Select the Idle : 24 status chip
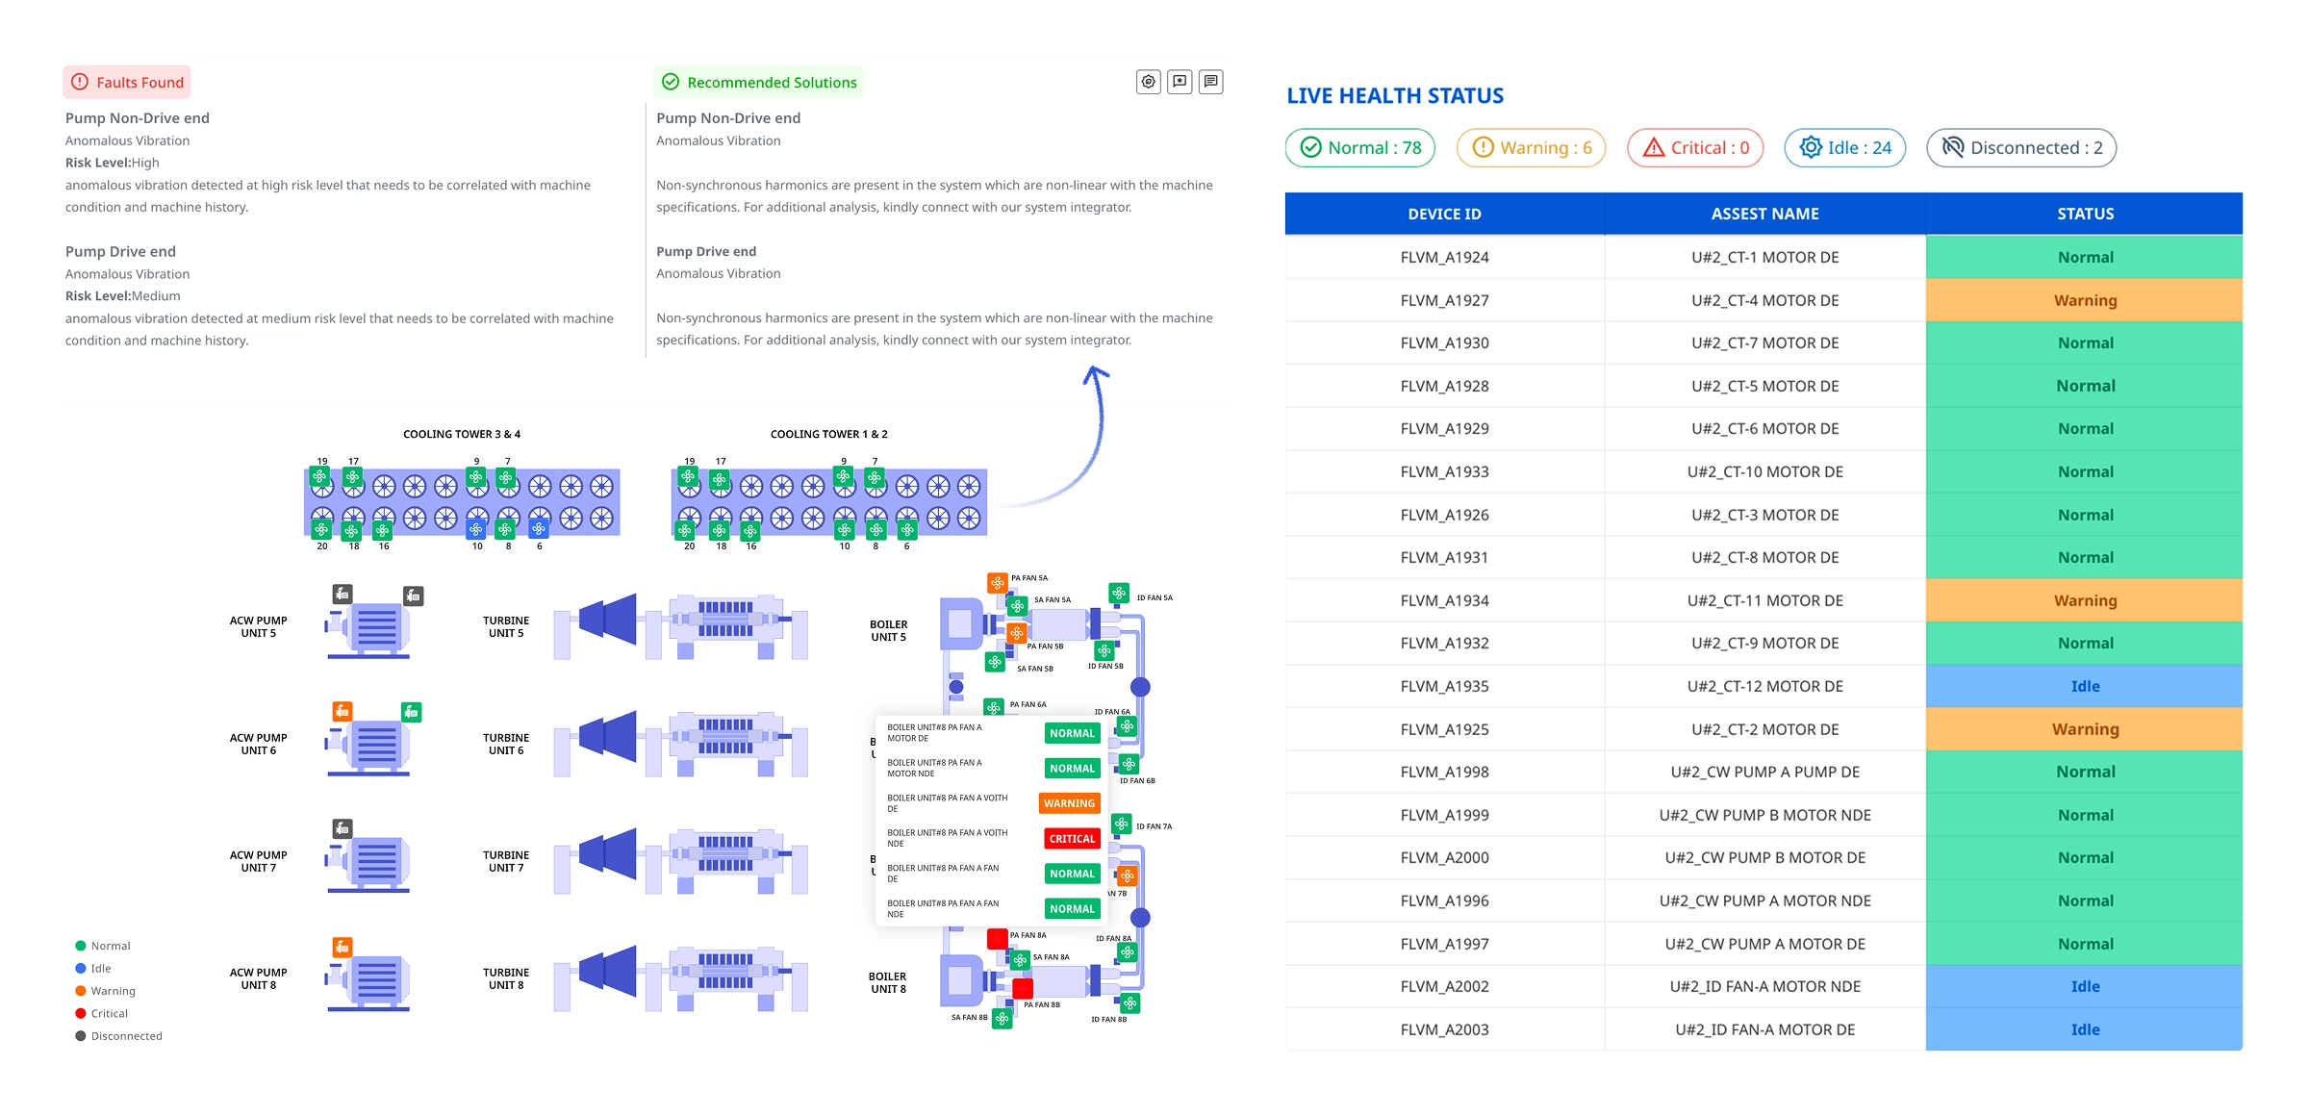Image resolution: width=2309 pixels, height=1116 pixels. pos(1844,148)
